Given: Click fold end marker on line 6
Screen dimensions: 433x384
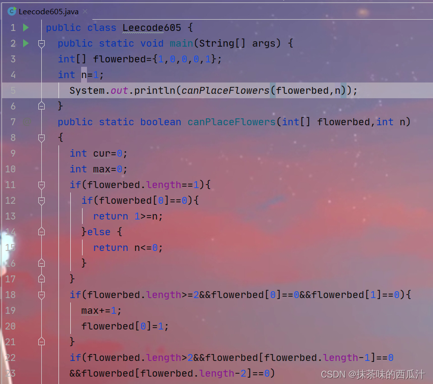Looking at the screenshot, I should click(41, 106).
